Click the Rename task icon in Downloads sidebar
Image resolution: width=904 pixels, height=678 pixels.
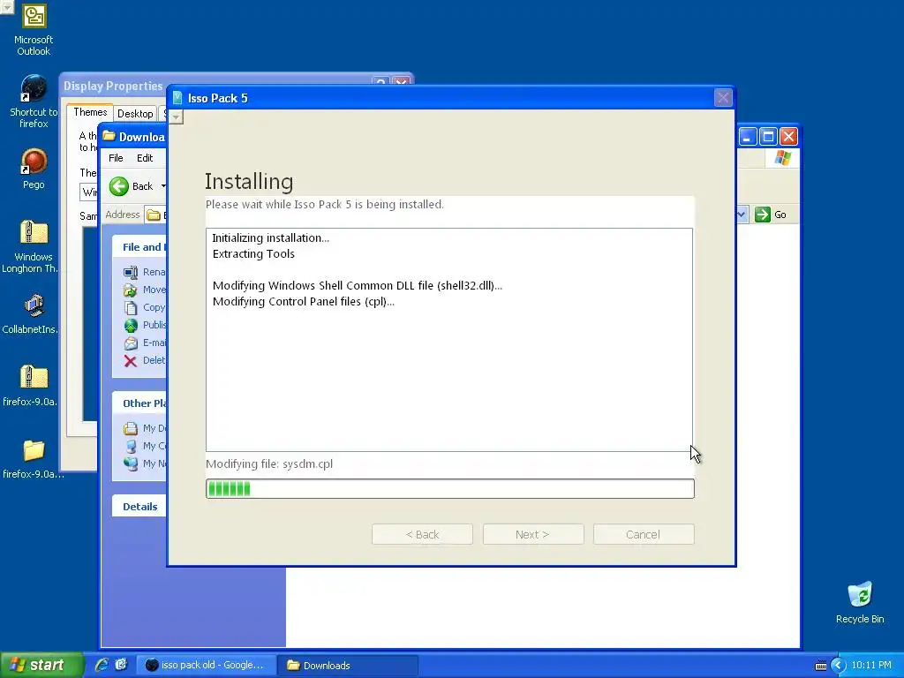coord(131,272)
